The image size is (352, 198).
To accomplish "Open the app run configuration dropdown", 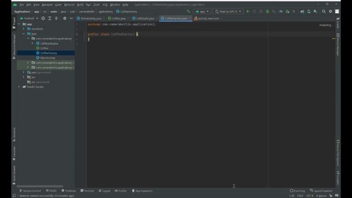I will (202, 12).
